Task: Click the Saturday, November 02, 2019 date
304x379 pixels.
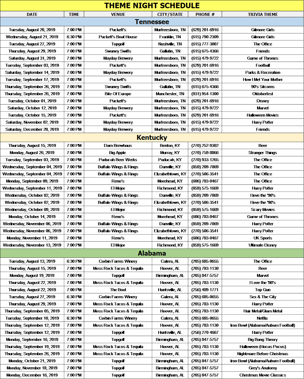Action: click(x=32, y=122)
